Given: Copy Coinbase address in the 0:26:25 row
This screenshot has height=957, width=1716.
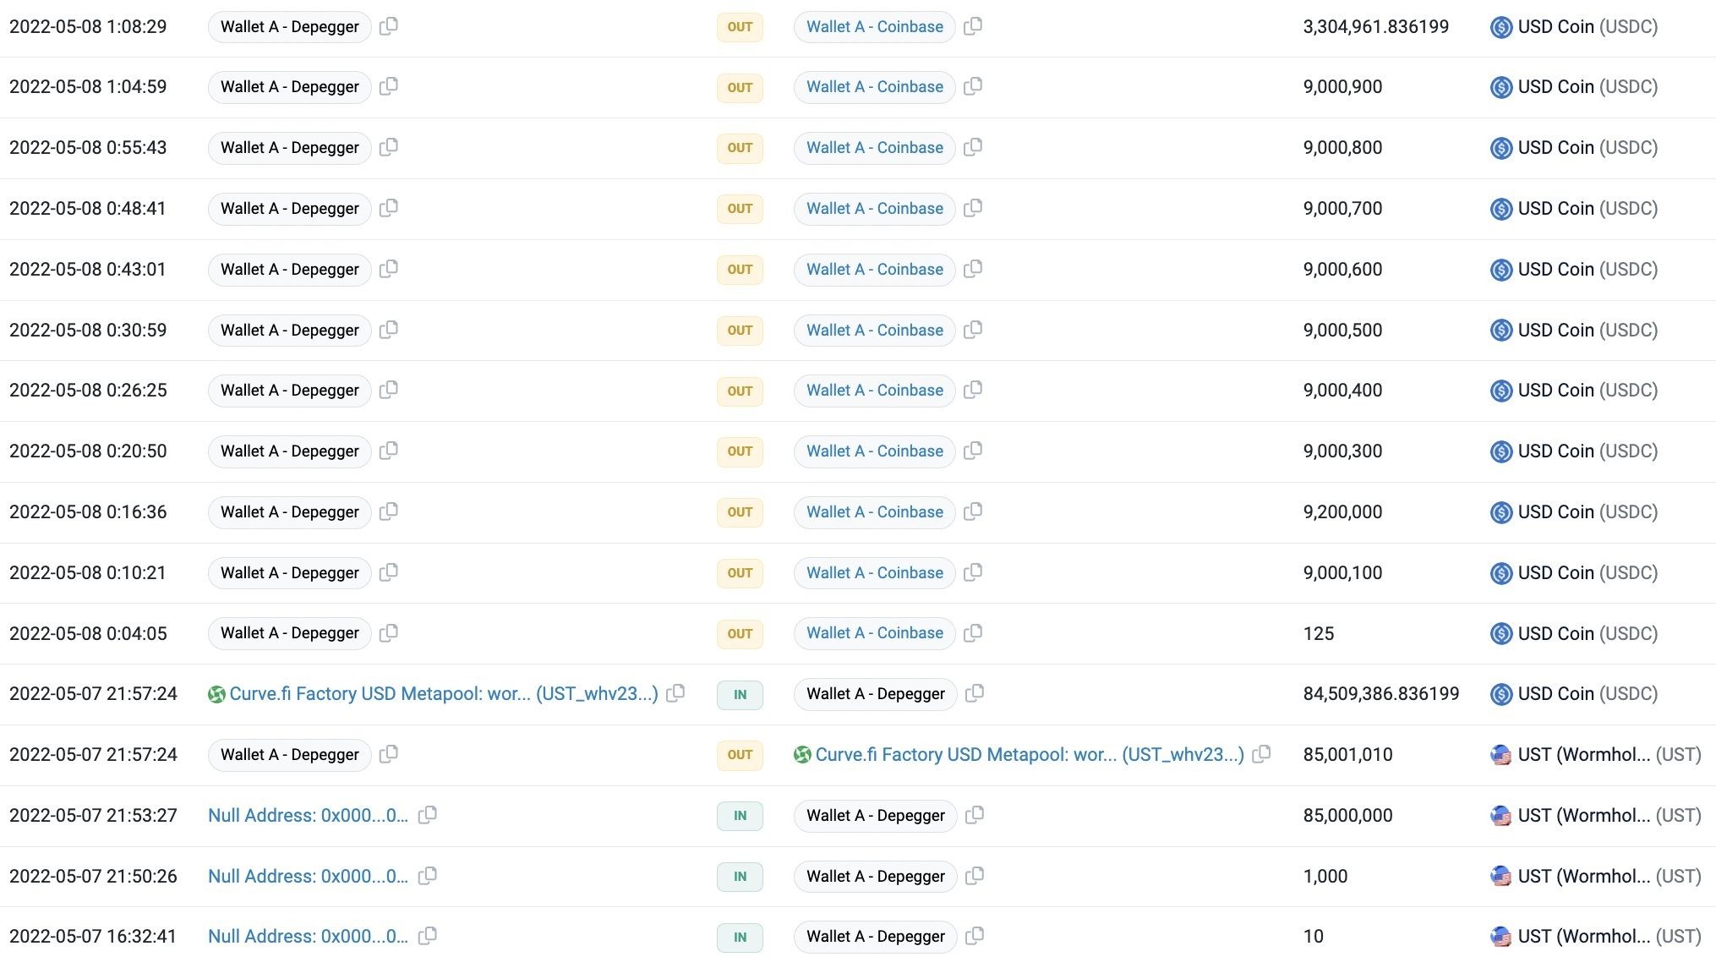Looking at the screenshot, I should [973, 390].
